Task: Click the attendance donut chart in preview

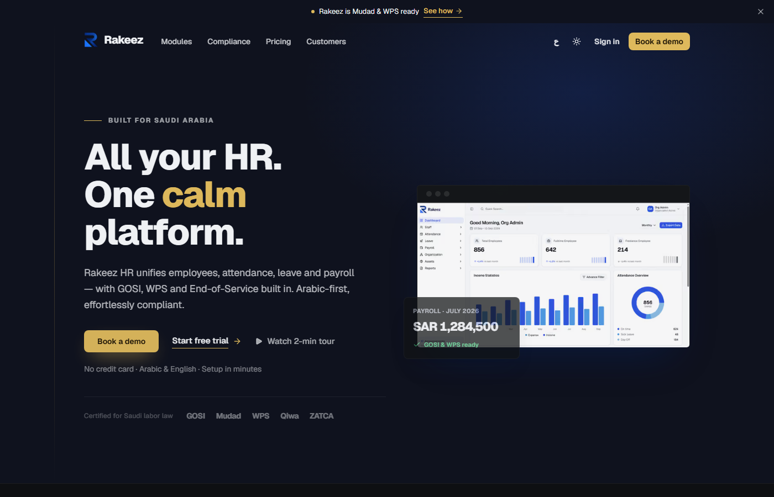Action: click(x=648, y=303)
